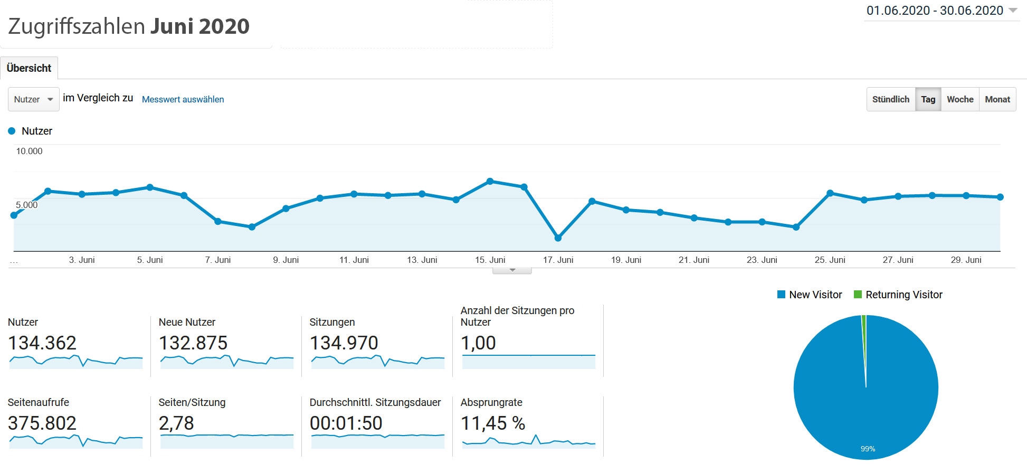This screenshot has width=1027, height=473.
Task: Click the Returning Visitor green legend square
Action: click(x=858, y=295)
